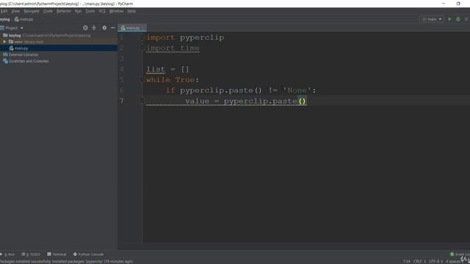The image size is (470, 264).
Task: Expand the venv library root folder
Action: [x=4, y=42]
